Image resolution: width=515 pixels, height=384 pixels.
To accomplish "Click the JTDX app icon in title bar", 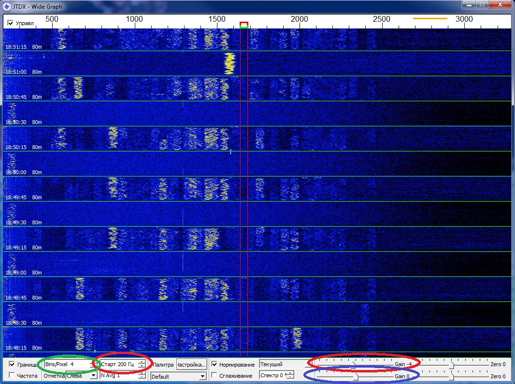I will point(7,7).
